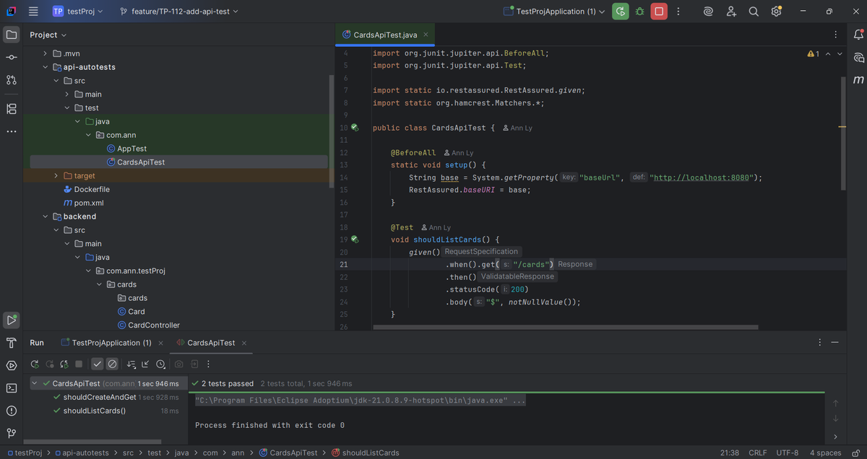Rerun failed tests in Run panel
867x459 pixels.
(x=50, y=364)
